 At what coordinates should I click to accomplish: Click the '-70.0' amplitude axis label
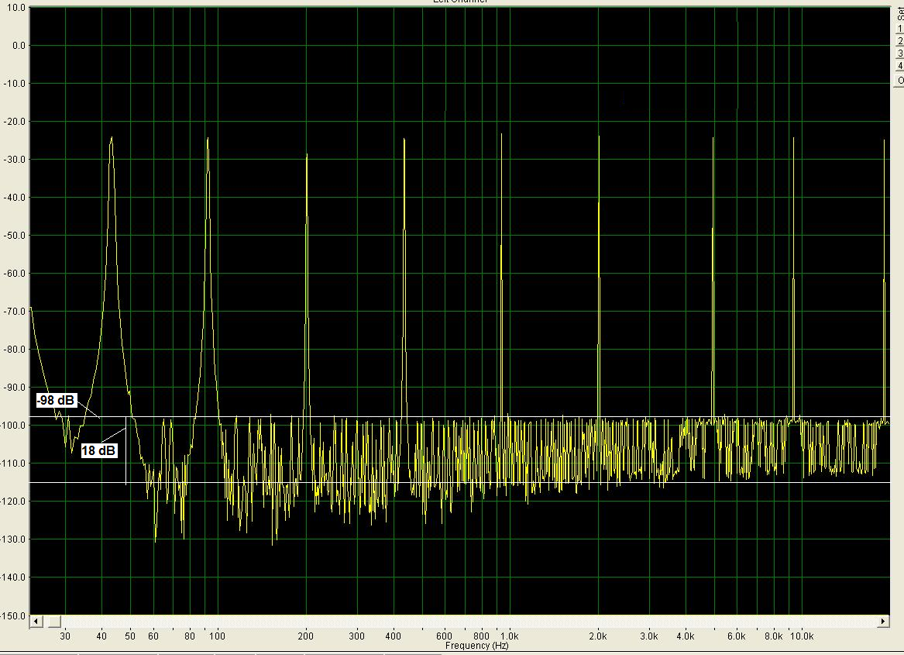15,312
